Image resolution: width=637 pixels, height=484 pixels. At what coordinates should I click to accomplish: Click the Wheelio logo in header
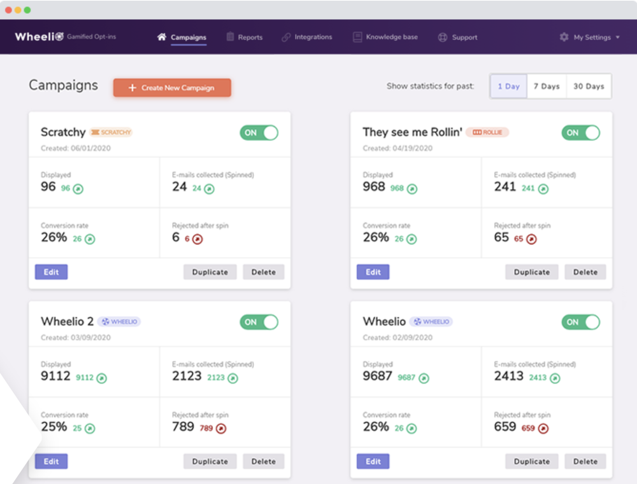tap(39, 37)
